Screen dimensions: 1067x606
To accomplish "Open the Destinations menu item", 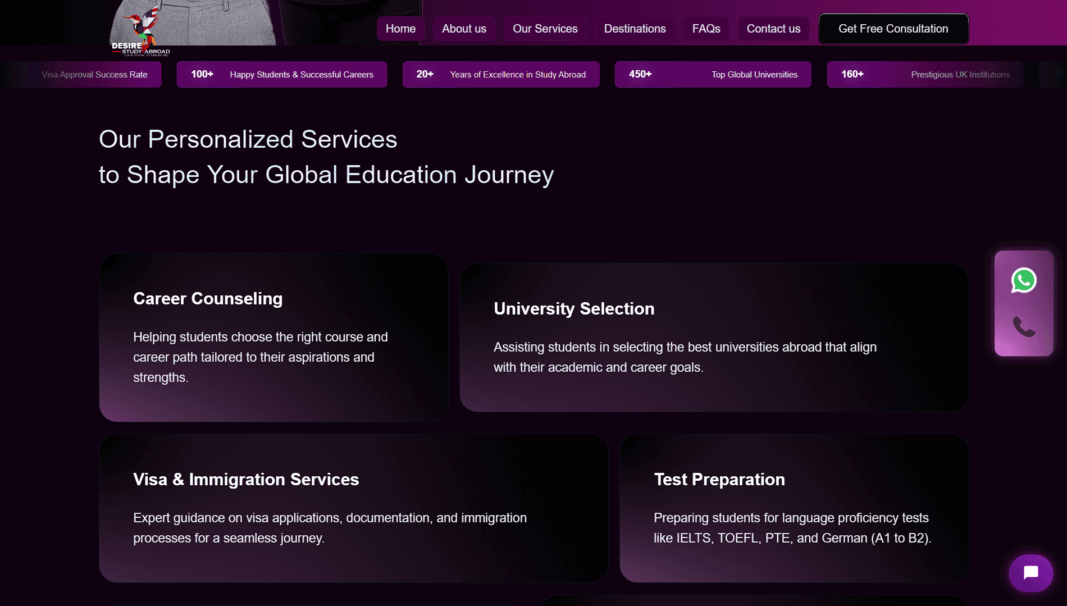I will point(635,29).
